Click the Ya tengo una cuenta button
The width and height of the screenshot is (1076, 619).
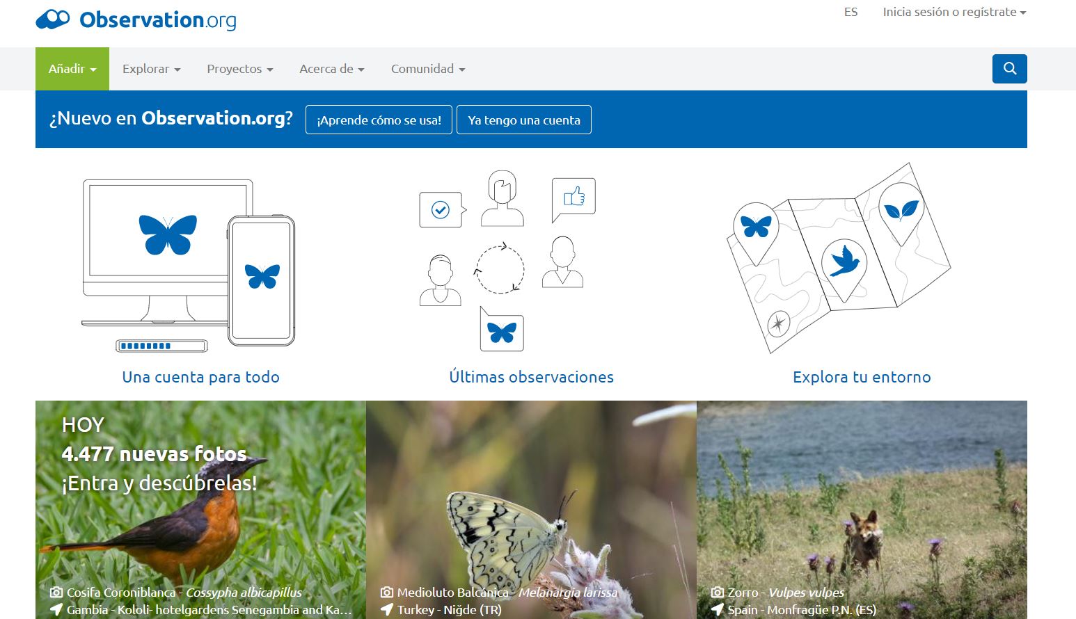pyautogui.click(x=523, y=120)
